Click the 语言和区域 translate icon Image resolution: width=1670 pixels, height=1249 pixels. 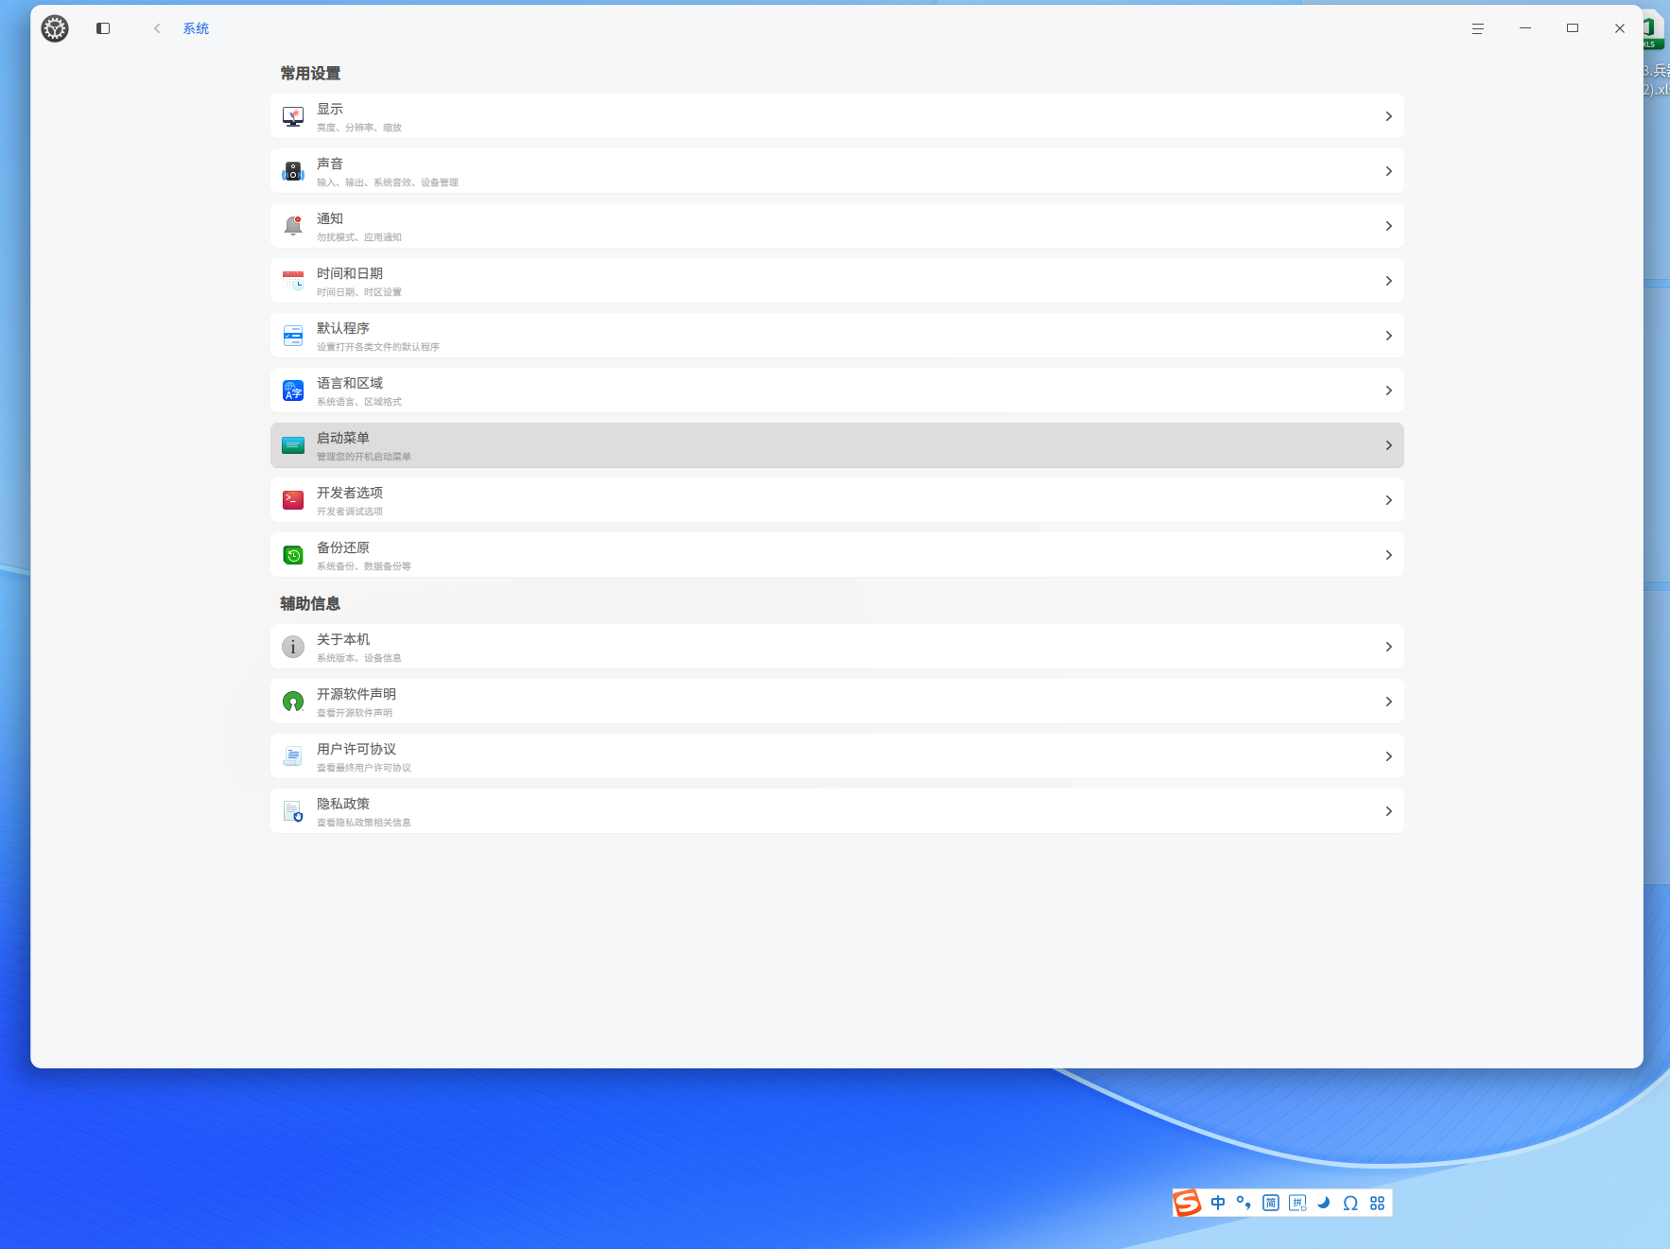[x=293, y=390]
